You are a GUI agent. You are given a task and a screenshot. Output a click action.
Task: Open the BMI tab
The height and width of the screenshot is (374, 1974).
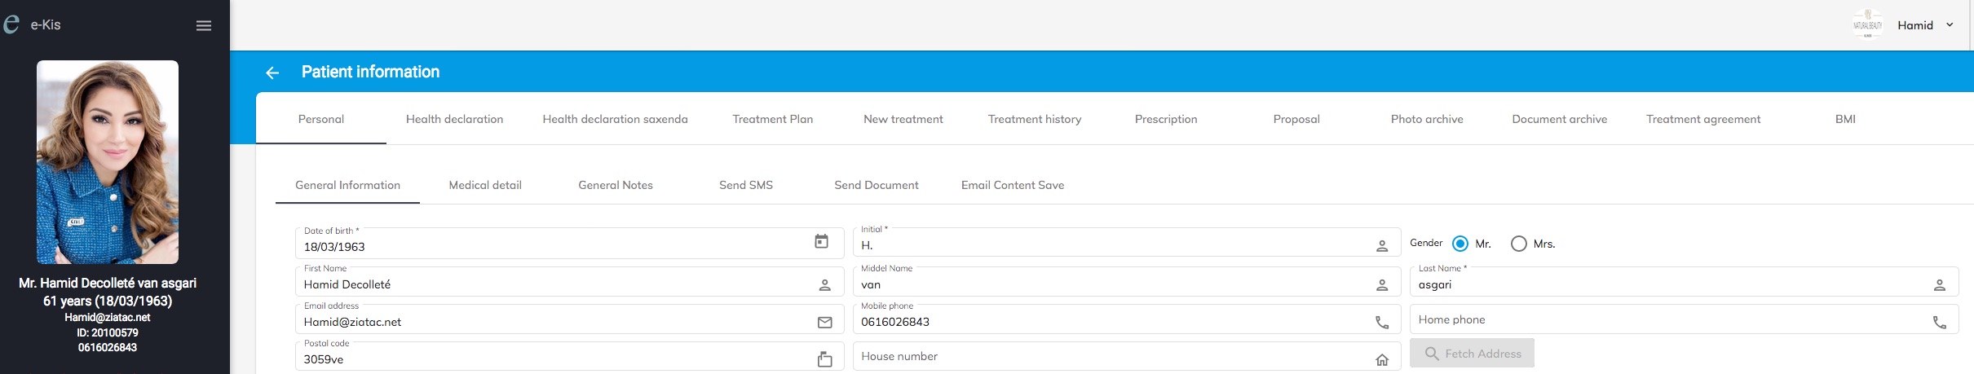coord(1845,119)
